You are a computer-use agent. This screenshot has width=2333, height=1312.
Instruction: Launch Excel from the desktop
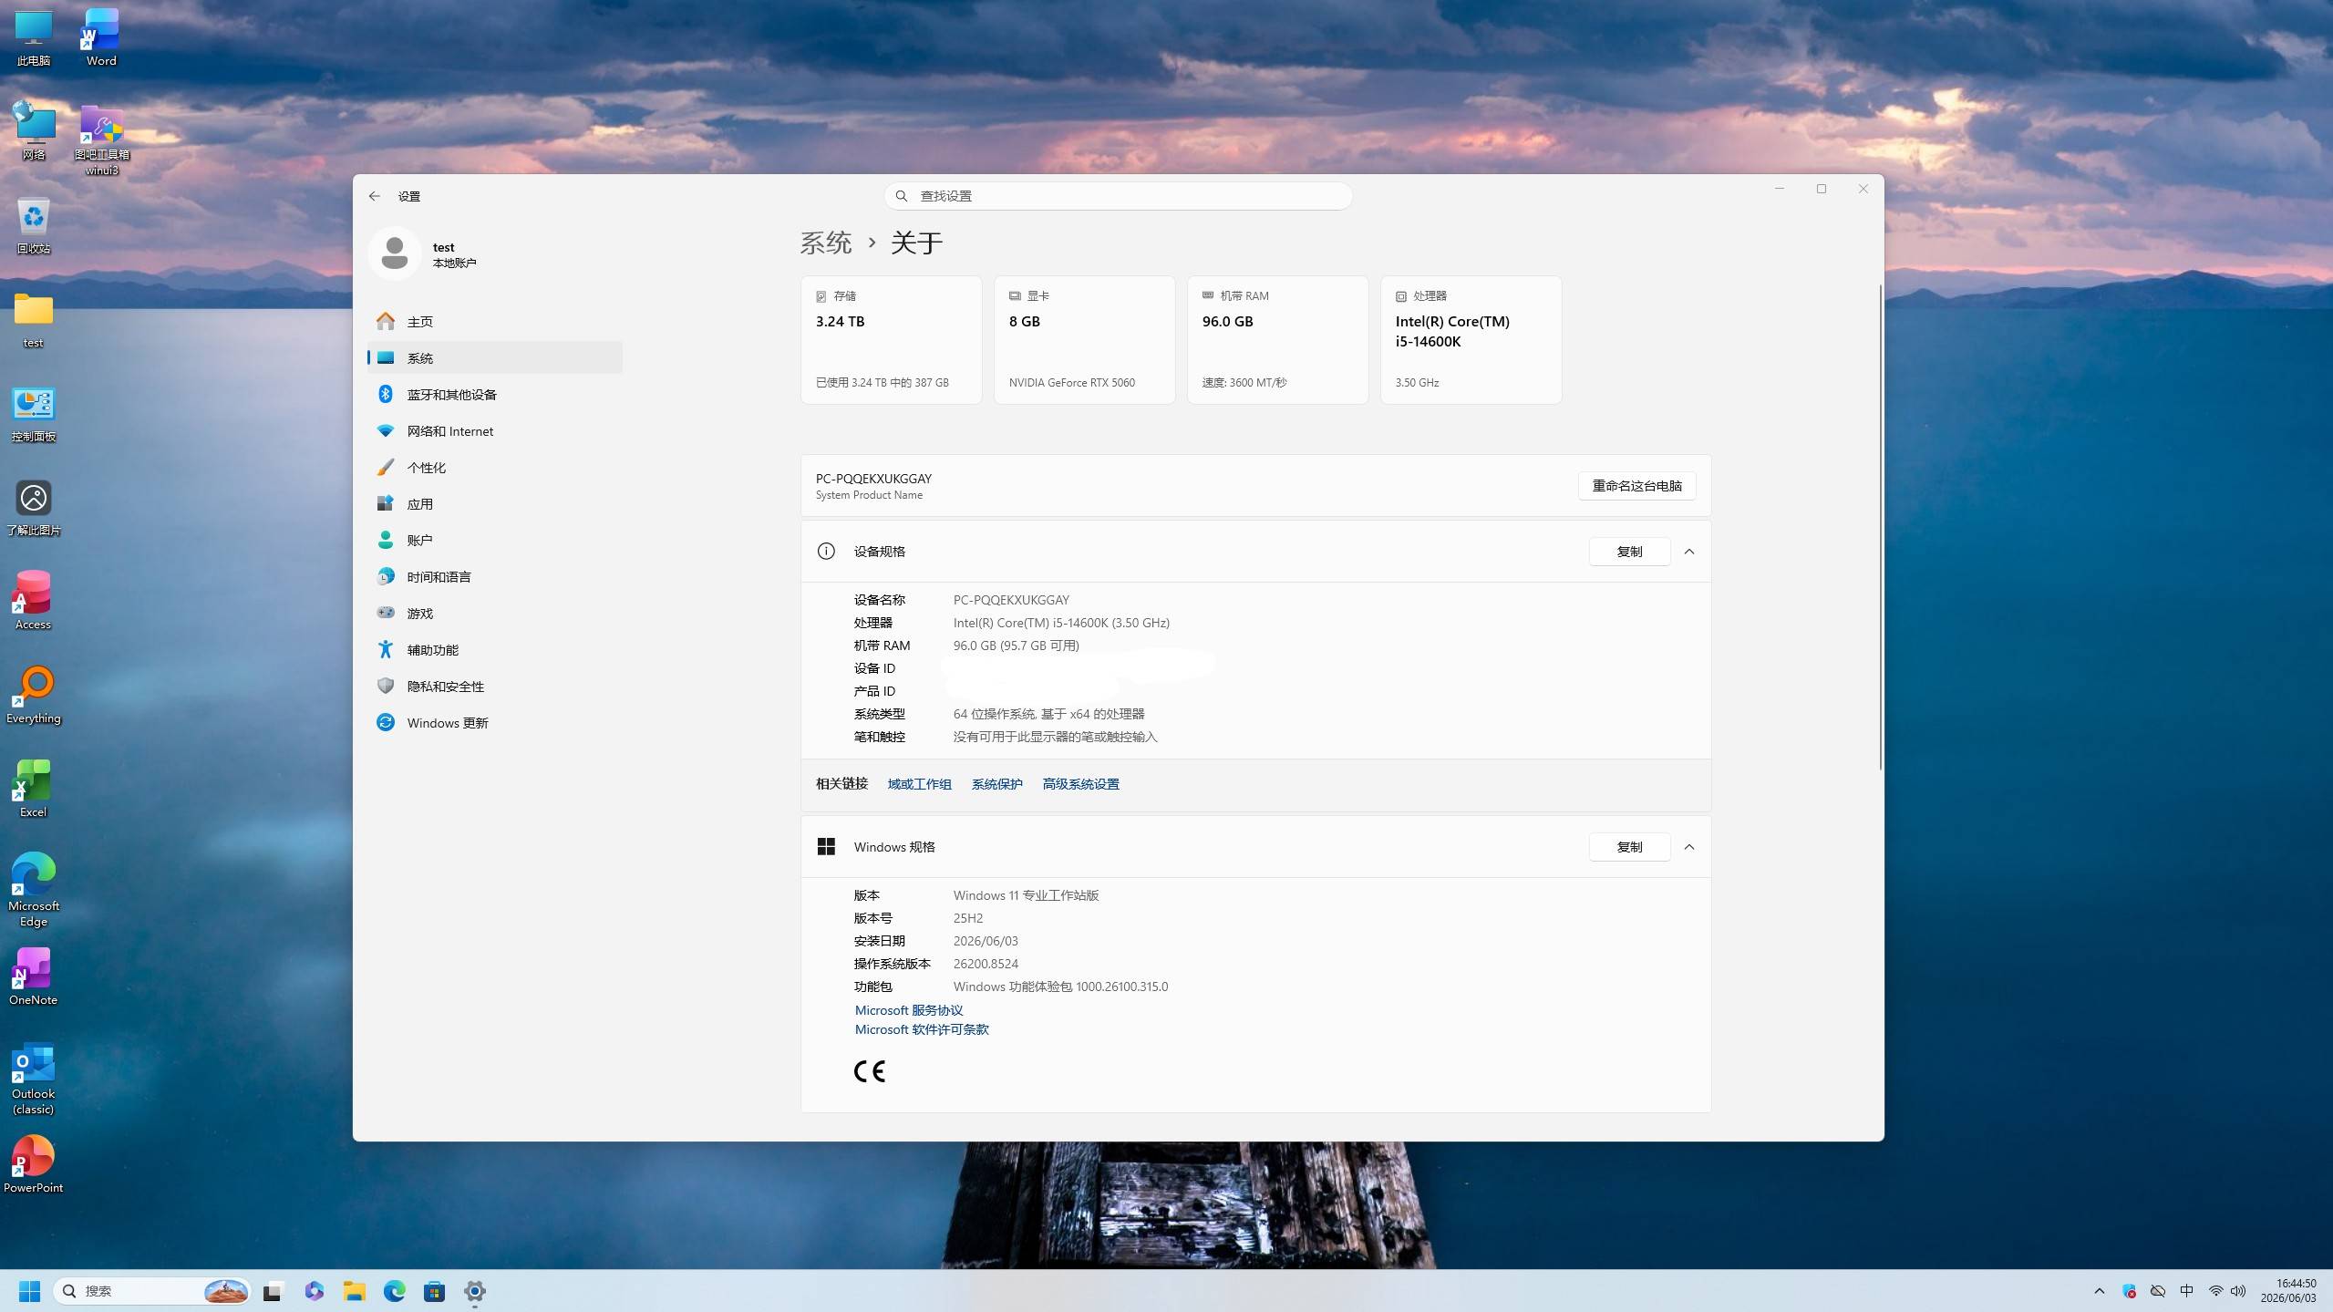(x=34, y=790)
